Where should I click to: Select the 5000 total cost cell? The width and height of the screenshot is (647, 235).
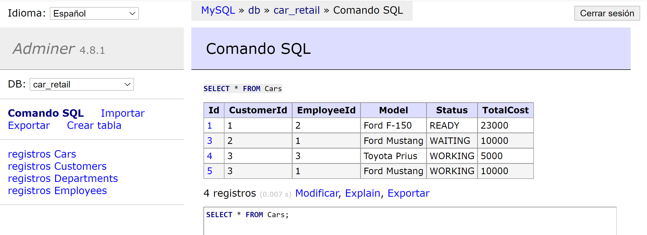click(x=505, y=156)
